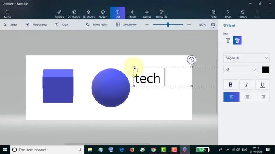Activate Magic select

click(36, 24)
